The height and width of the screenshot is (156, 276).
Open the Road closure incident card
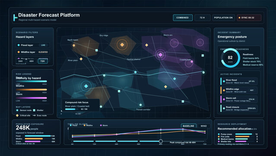[239, 108]
